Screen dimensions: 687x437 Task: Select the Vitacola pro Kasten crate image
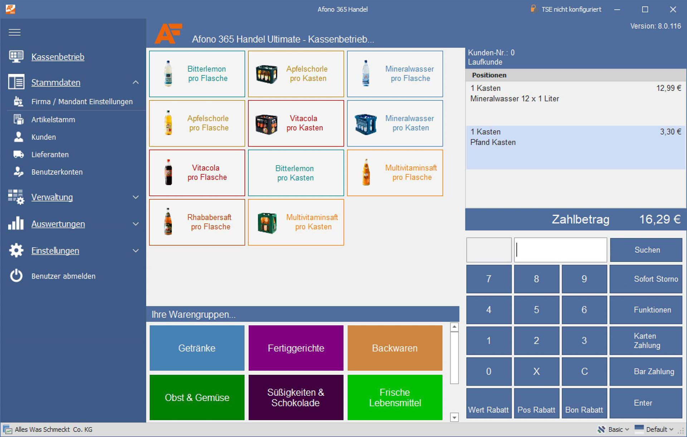tap(267, 124)
